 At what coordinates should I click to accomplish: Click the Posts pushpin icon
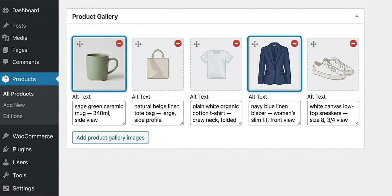coord(5,26)
